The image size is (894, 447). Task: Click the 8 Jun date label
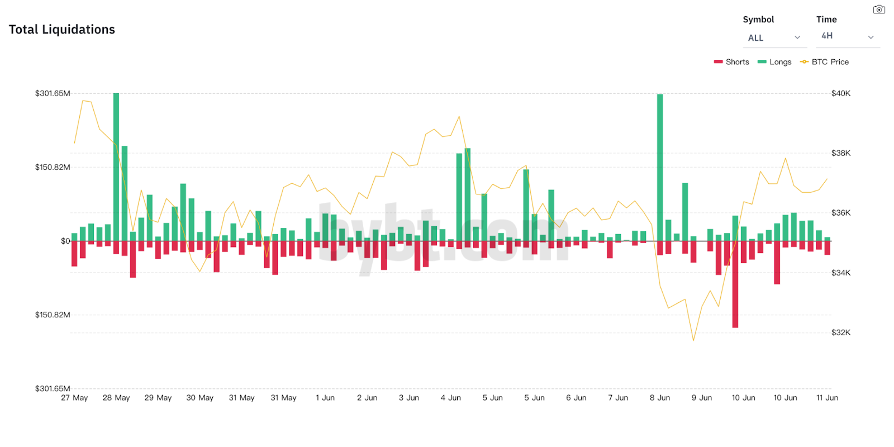[x=660, y=398]
